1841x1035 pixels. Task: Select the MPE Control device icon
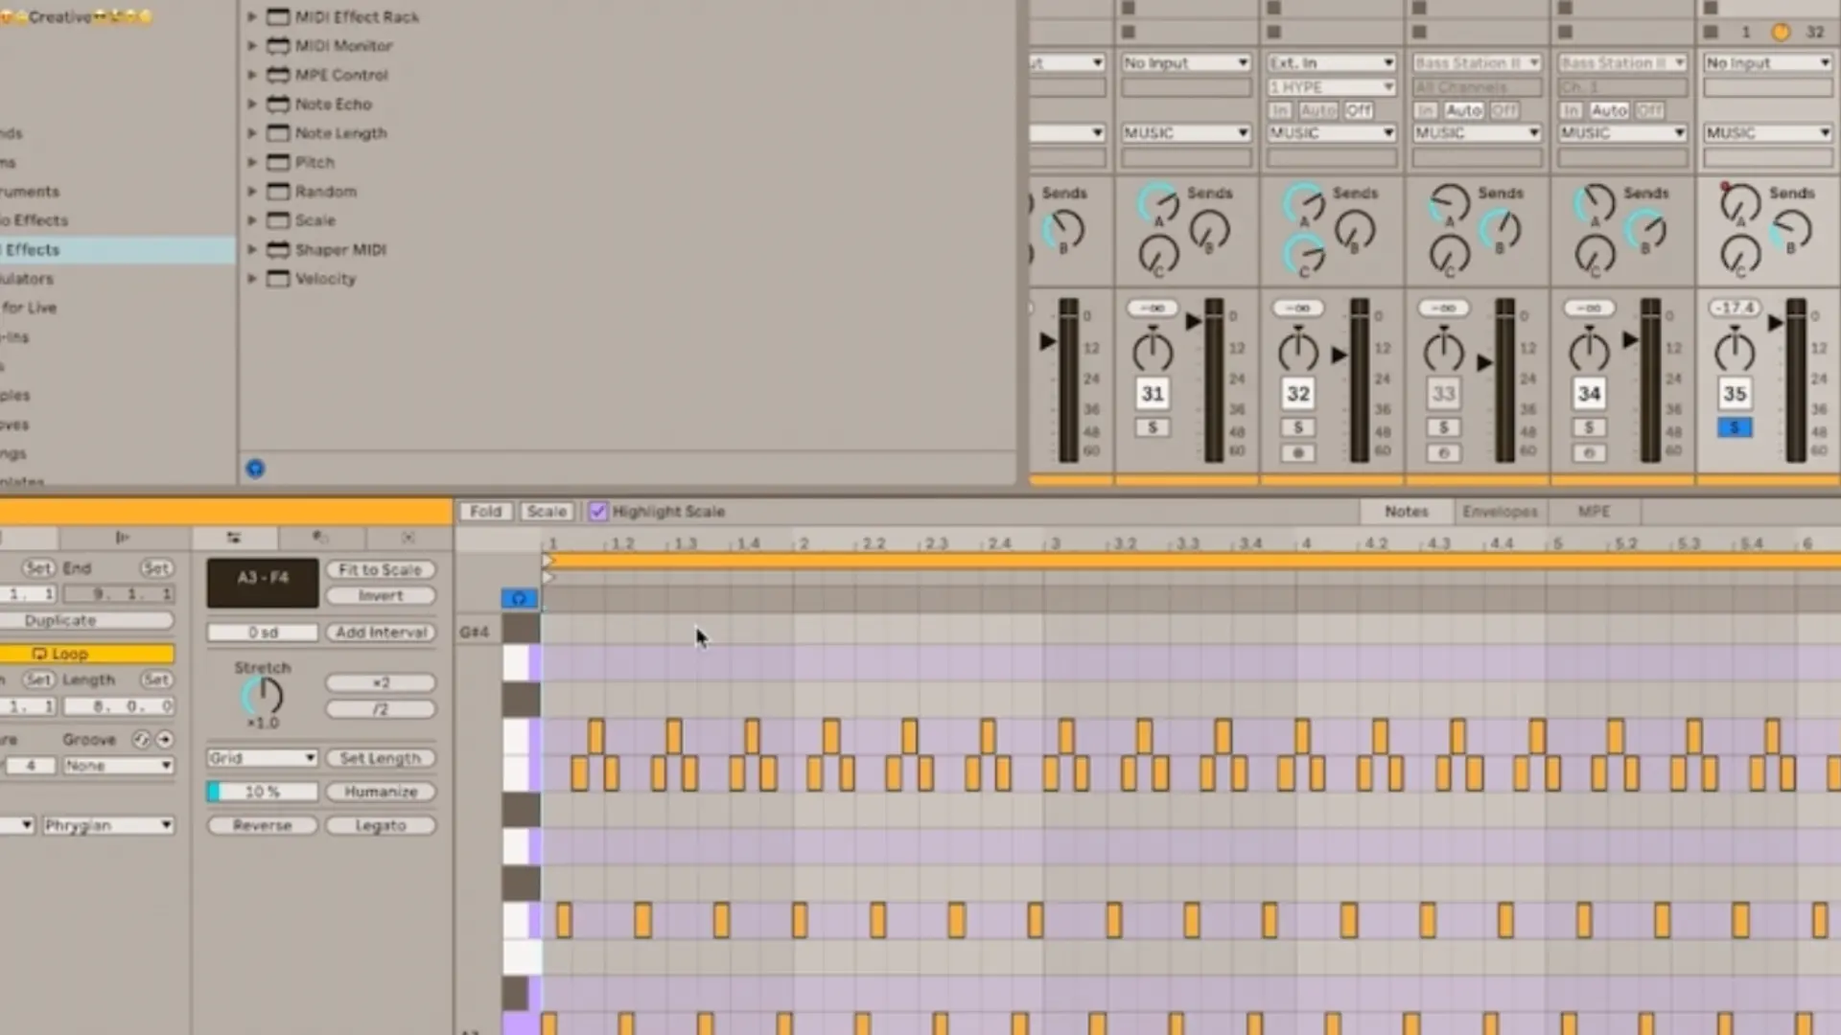coord(278,75)
